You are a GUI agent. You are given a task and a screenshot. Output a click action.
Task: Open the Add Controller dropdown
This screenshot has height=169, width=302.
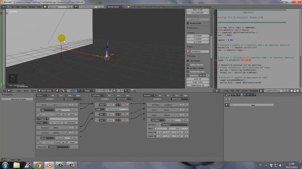pos(124,99)
